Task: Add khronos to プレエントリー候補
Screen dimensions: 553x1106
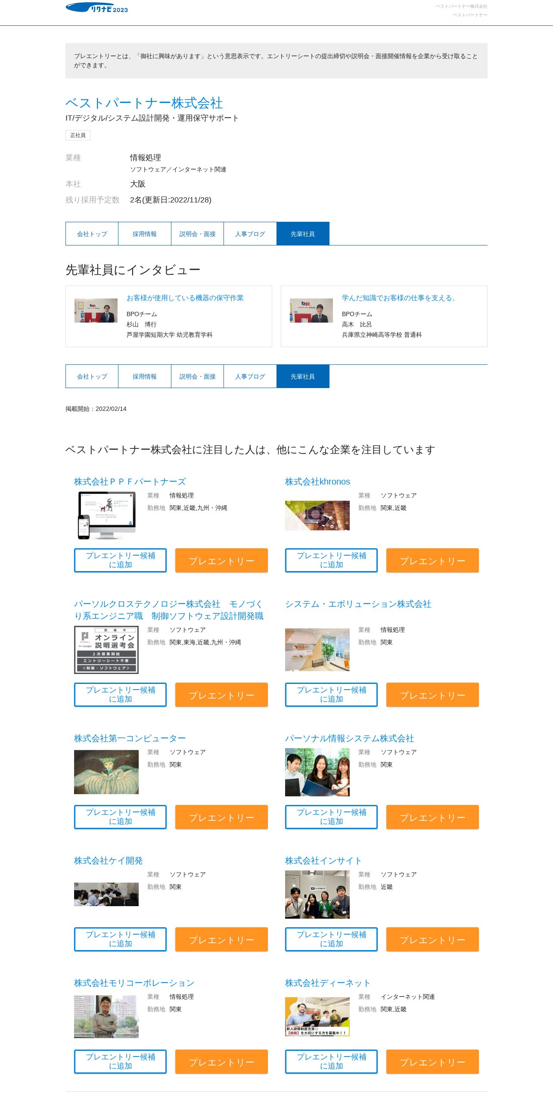Action: coord(331,560)
